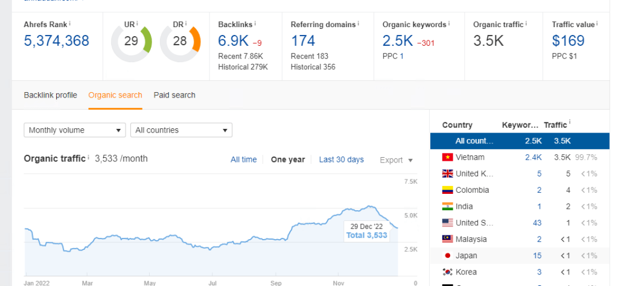
Task: Show Last 30 days chart range
Action: point(342,160)
